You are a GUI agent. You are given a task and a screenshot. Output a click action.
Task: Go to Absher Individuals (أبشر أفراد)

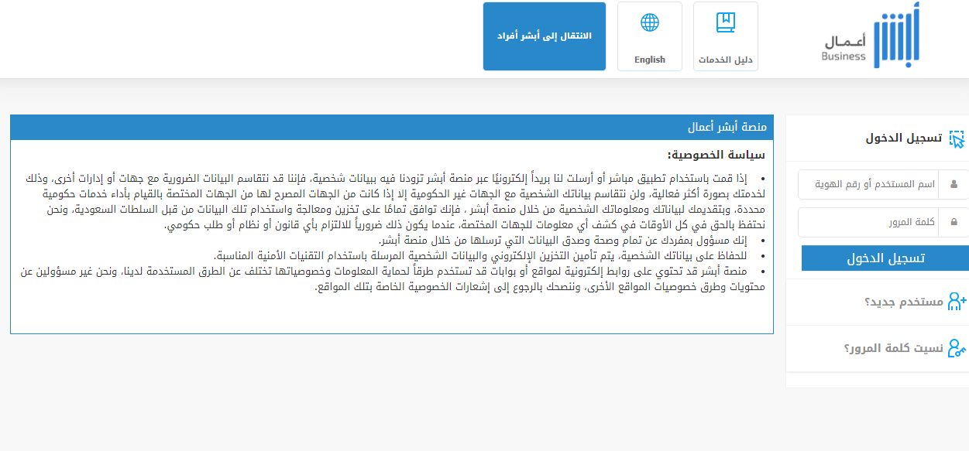pyautogui.click(x=545, y=36)
